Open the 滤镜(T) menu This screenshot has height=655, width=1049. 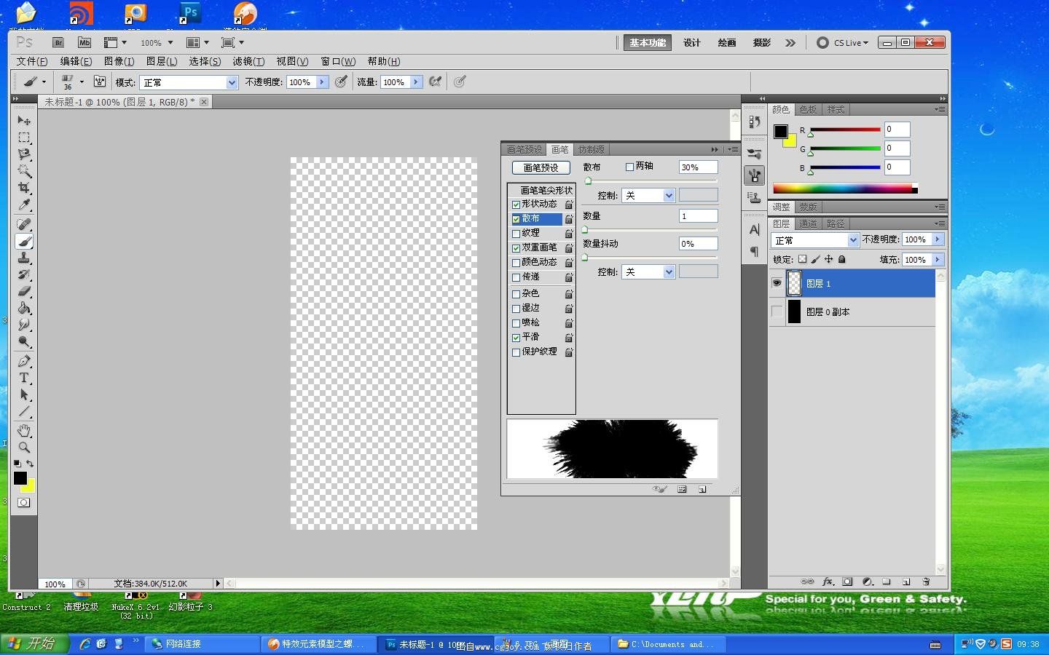[248, 61]
